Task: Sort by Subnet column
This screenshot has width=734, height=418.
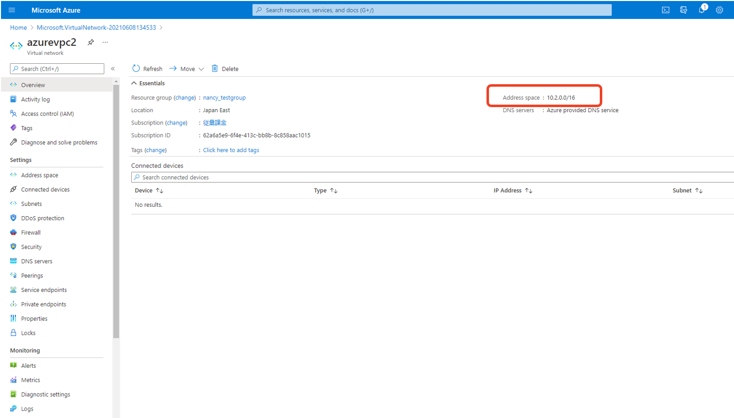Action: (688, 190)
